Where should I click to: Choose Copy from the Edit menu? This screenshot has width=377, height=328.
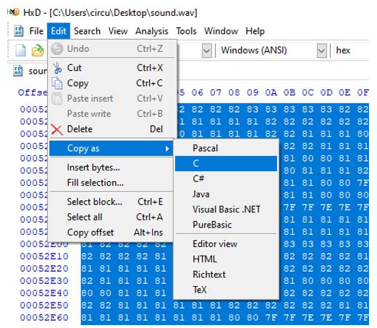(x=111, y=83)
